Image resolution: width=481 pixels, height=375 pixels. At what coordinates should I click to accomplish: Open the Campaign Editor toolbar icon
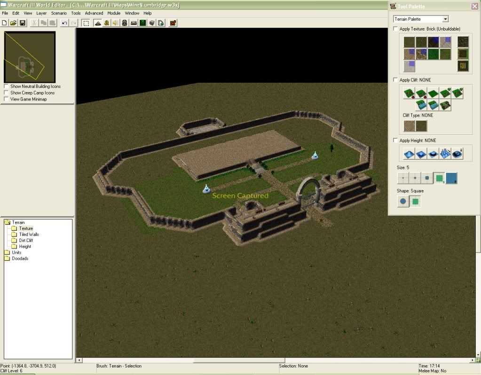click(134, 23)
